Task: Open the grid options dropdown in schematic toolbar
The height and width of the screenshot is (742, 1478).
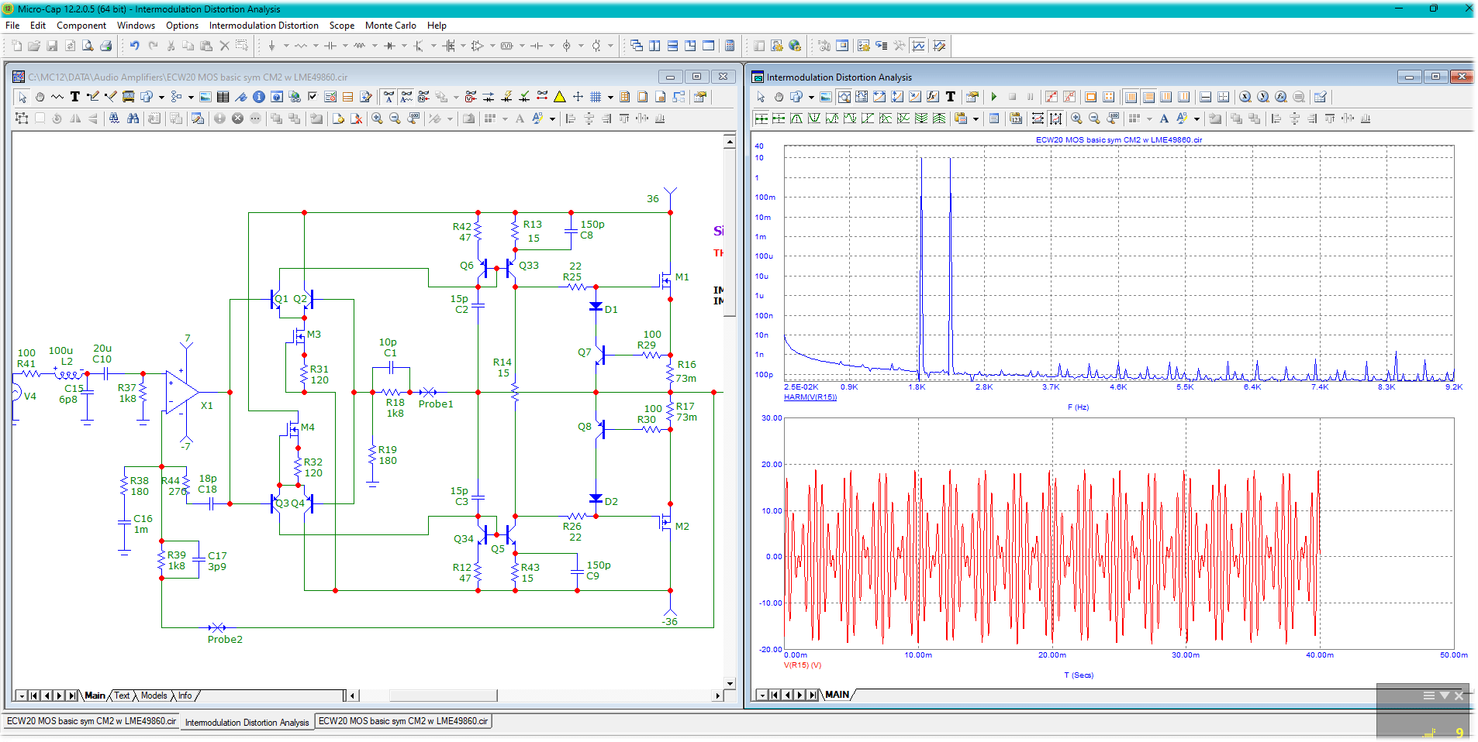Action: (610, 97)
